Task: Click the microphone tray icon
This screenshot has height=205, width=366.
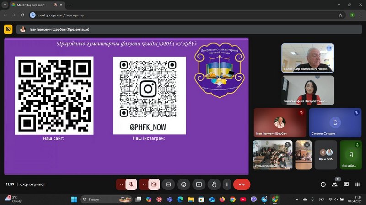Action: pyautogui.click(x=312, y=200)
